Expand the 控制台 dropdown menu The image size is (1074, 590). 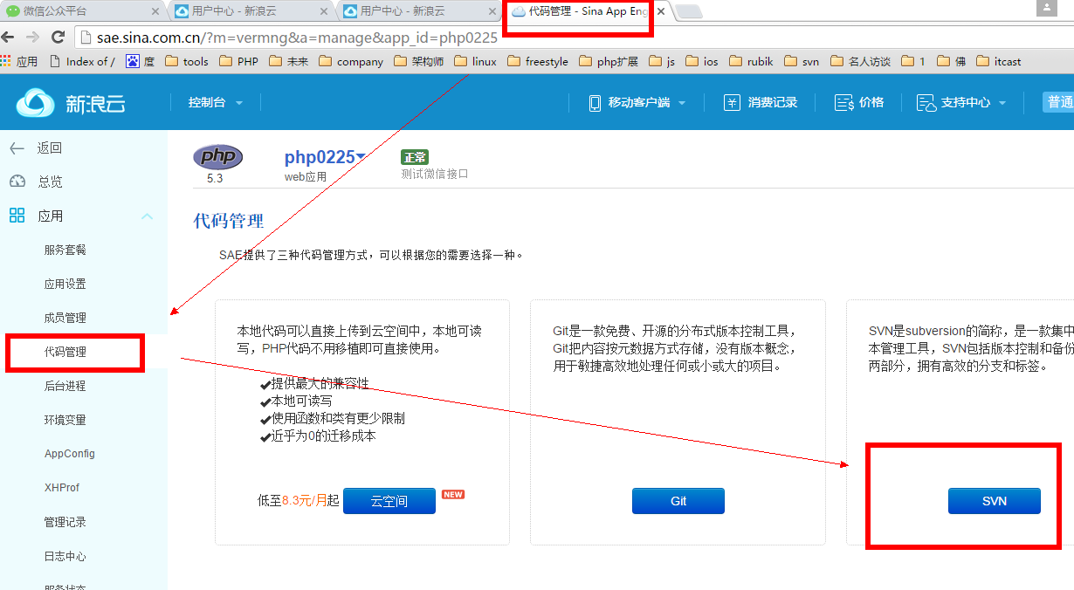215,103
